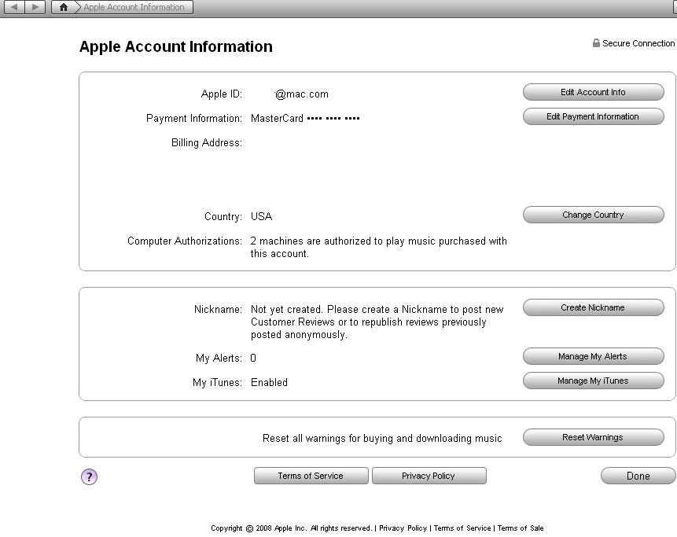The width and height of the screenshot is (677, 537).
Task: Click the Change Country button
Action: (593, 215)
